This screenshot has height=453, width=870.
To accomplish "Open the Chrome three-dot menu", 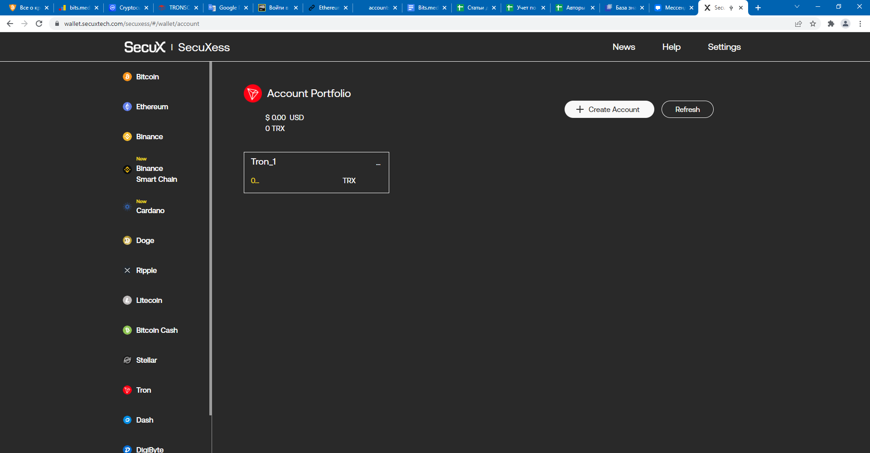I will tap(860, 24).
